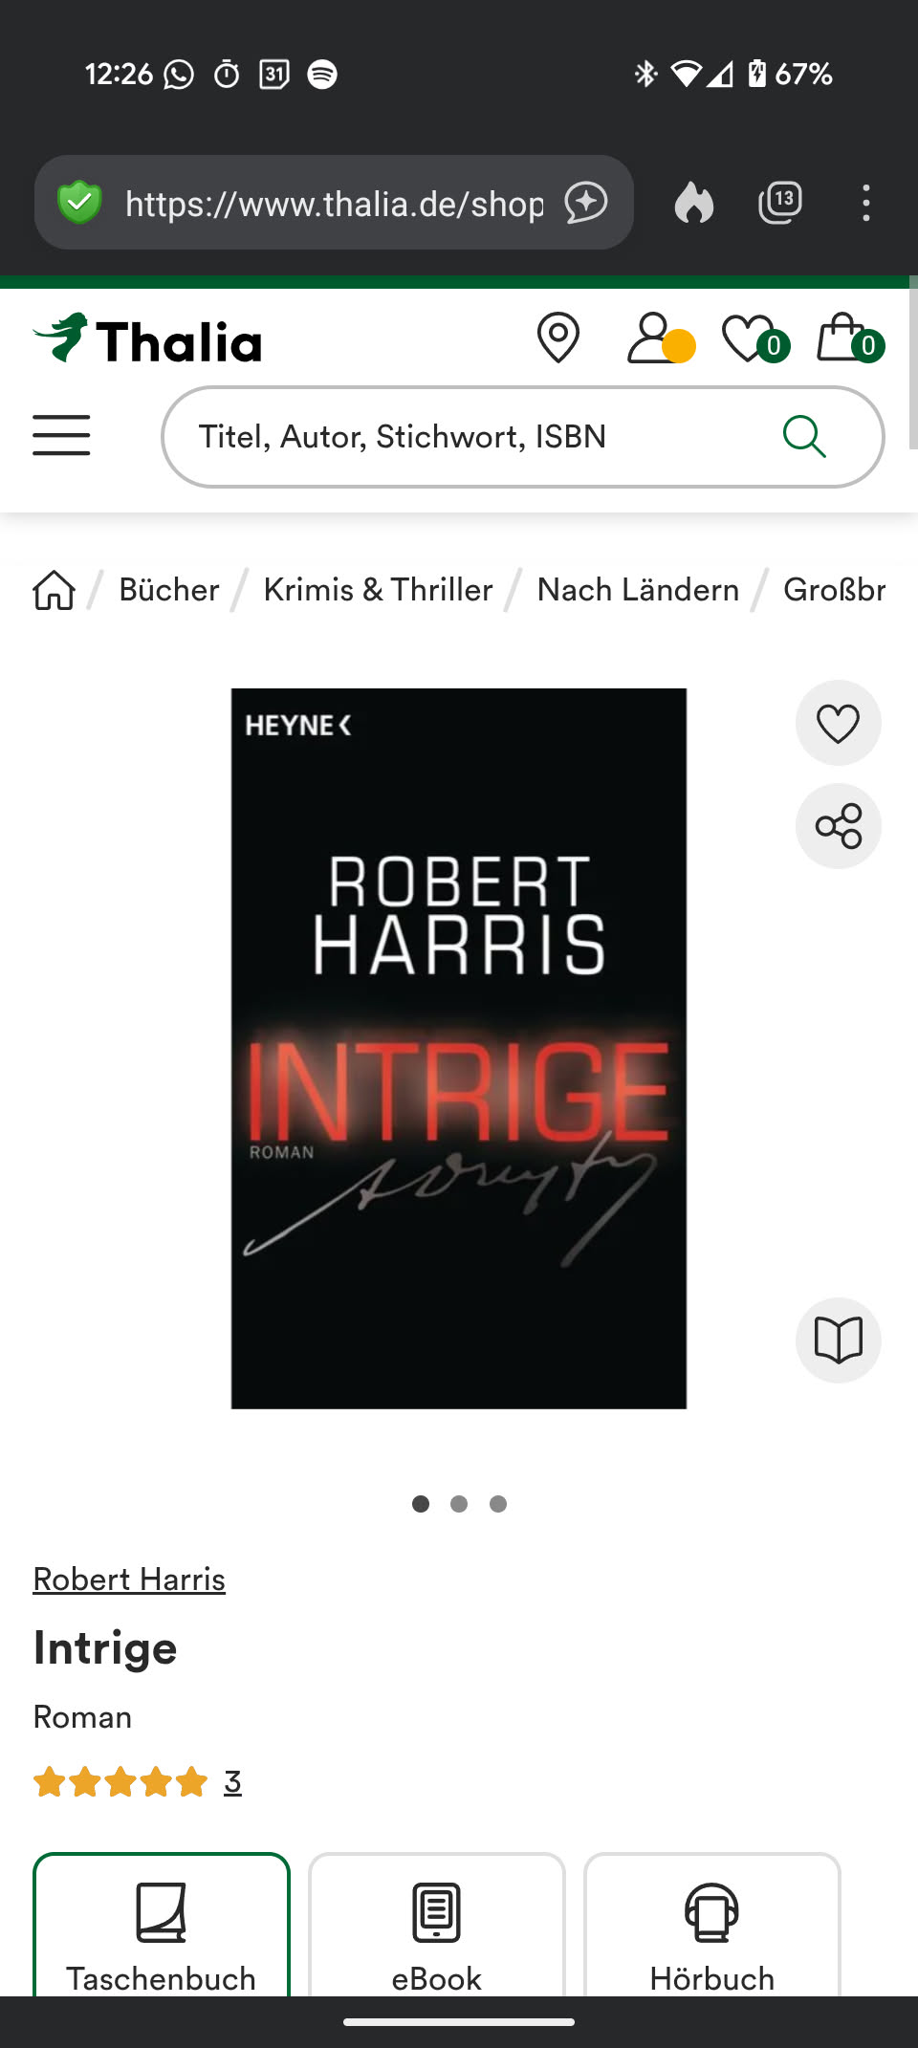Open the shopping bag cart

coord(850,338)
